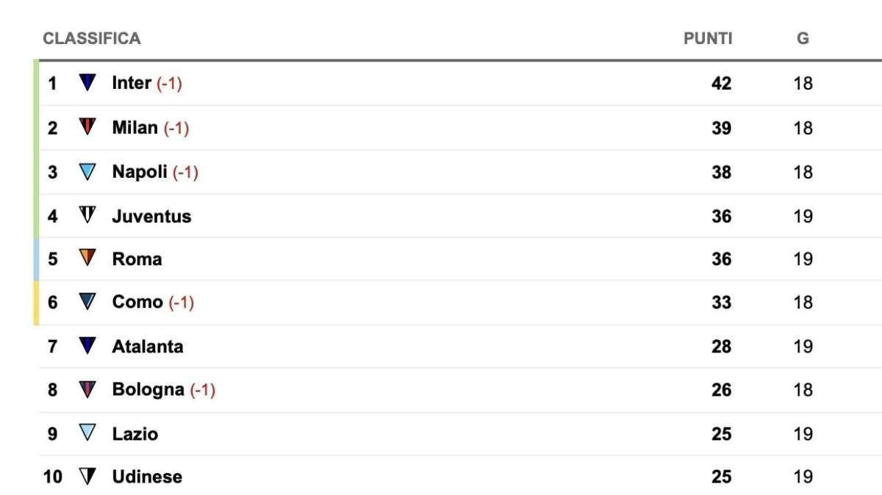The height and width of the screenshot is (495, 882).
Task: Select the Atalanta pennant icon
Action: tap(87, 346)
